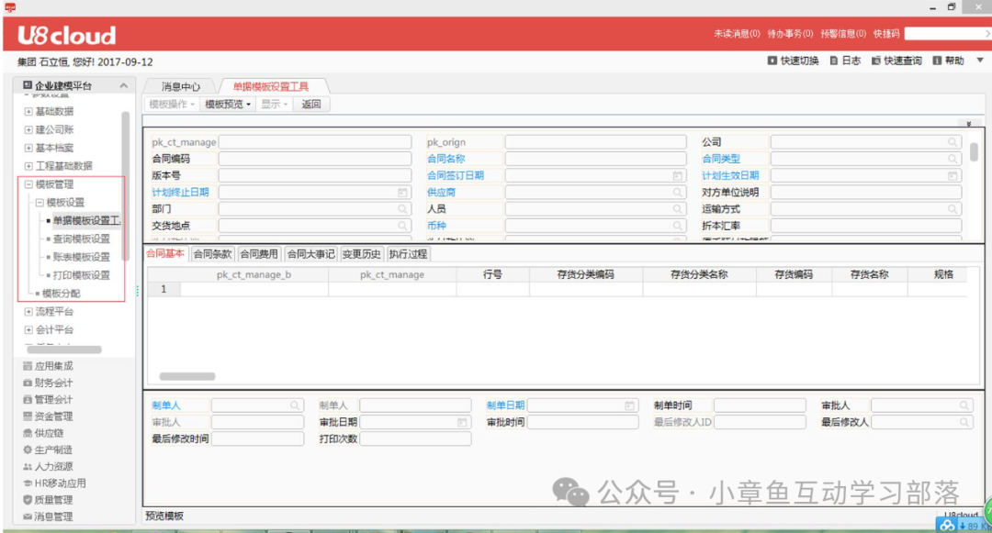Click the horizontal scrollbar under the contract table
Viewport: 992px width, 533px height.
click(x=187, y=376)
